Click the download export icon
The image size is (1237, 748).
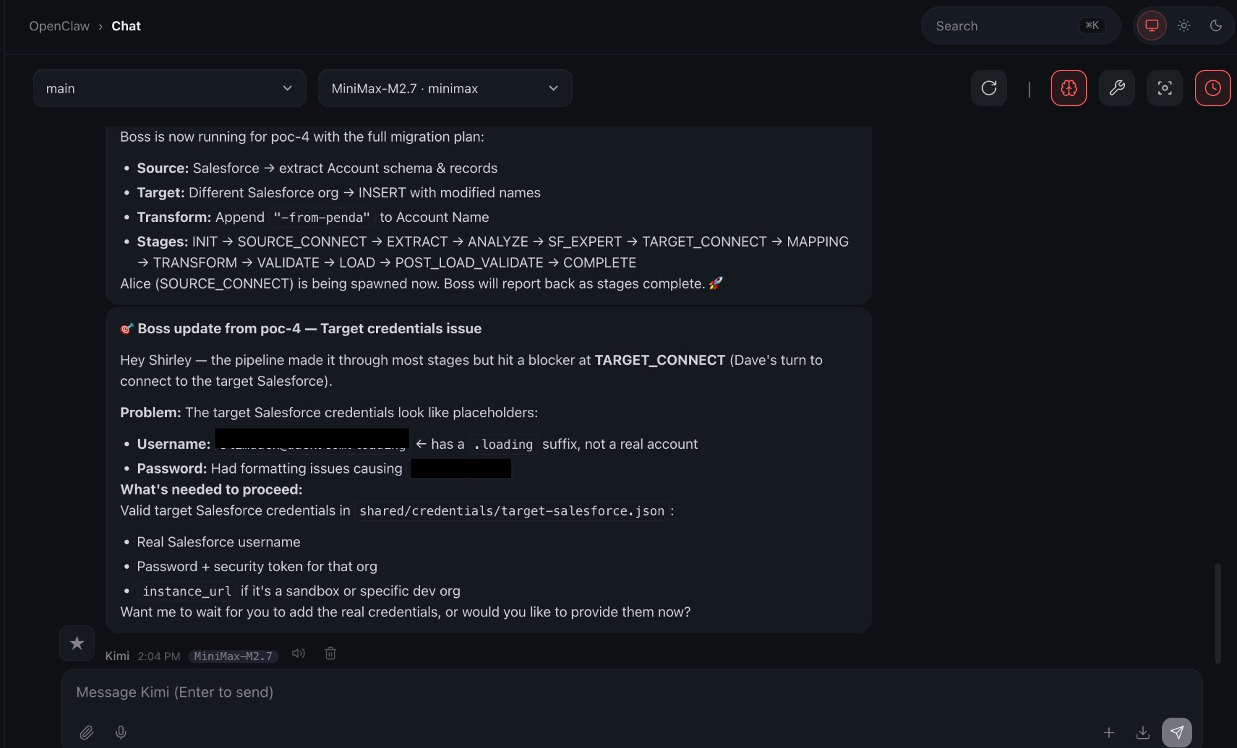pyautogui.click(x=1142, y=733)
